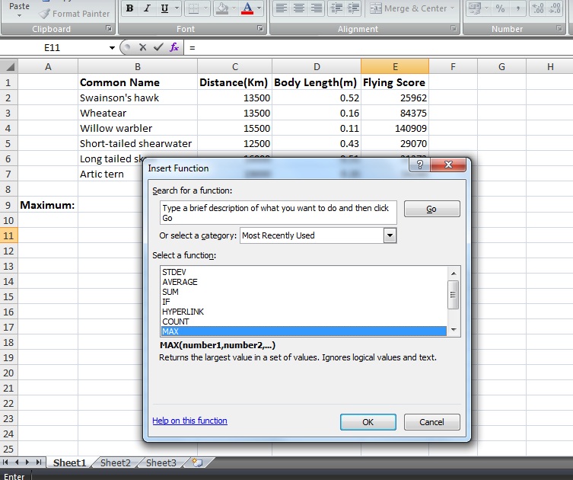This screenshot has height=480, width=573.
Task: Open the Name Box dropdown
Action: coord(112,47)
